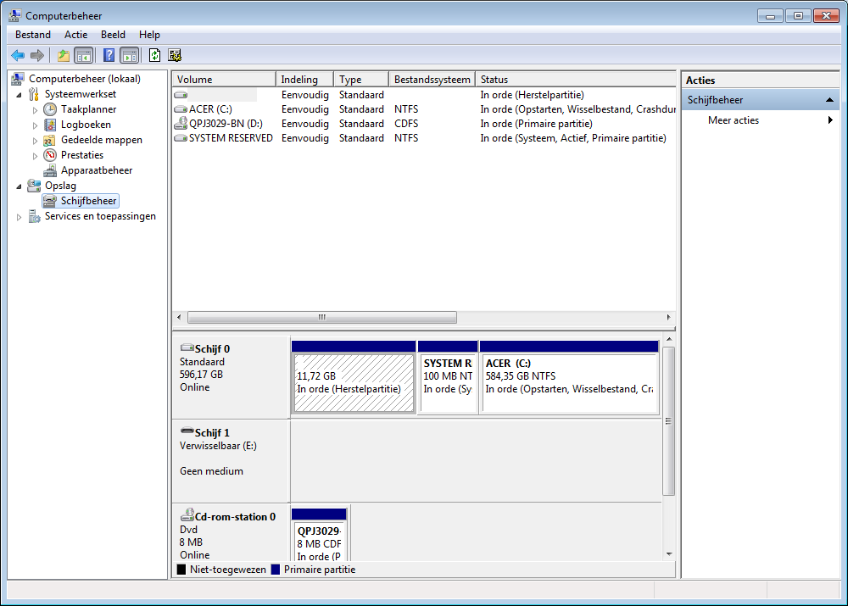Click the green Refresh toolbar icon

(154, 55)
